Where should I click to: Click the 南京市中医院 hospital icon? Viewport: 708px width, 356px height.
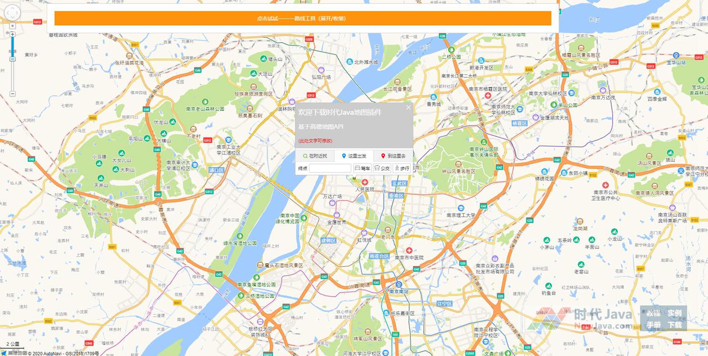(x=409, y=250)
